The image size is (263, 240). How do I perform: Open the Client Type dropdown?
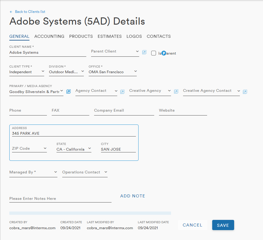(x=27, y=72)
